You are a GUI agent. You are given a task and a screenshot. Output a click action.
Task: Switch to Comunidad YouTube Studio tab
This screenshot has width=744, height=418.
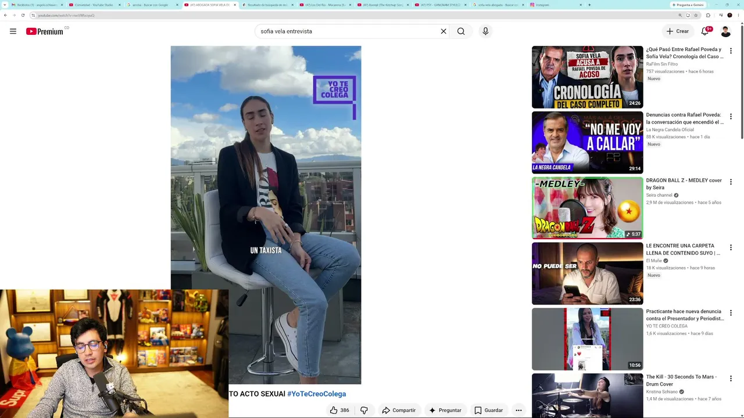(x=93, y=5)
